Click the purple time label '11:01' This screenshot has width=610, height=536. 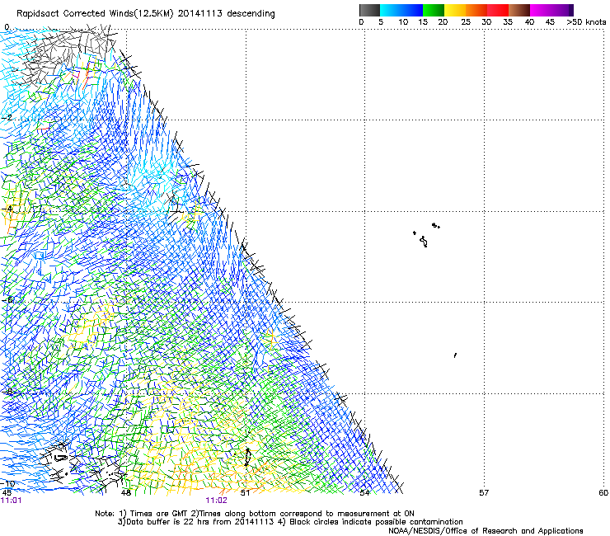[x=12, y=501]
